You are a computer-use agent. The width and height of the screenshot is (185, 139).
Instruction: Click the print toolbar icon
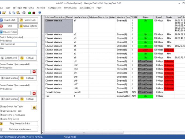click(24, 13)
